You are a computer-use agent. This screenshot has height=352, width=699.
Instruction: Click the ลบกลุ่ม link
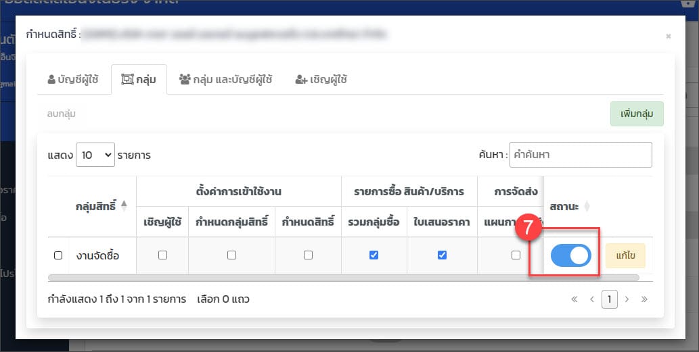tap(62, 114)
